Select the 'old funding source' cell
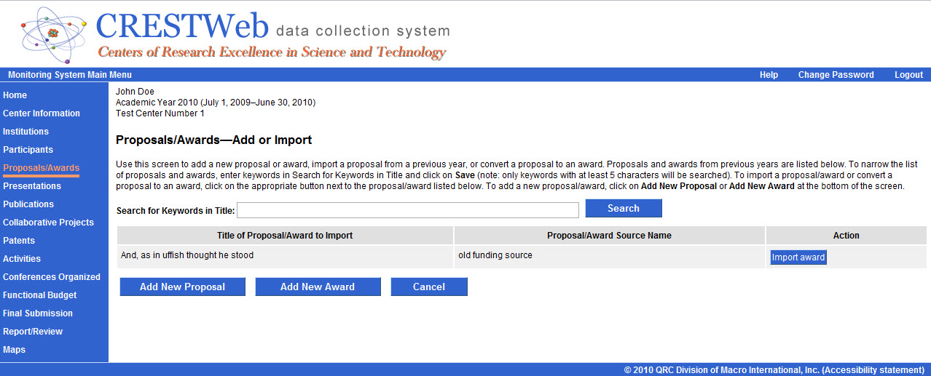This screenshot has height=376, width=931. tap(495, 255)
